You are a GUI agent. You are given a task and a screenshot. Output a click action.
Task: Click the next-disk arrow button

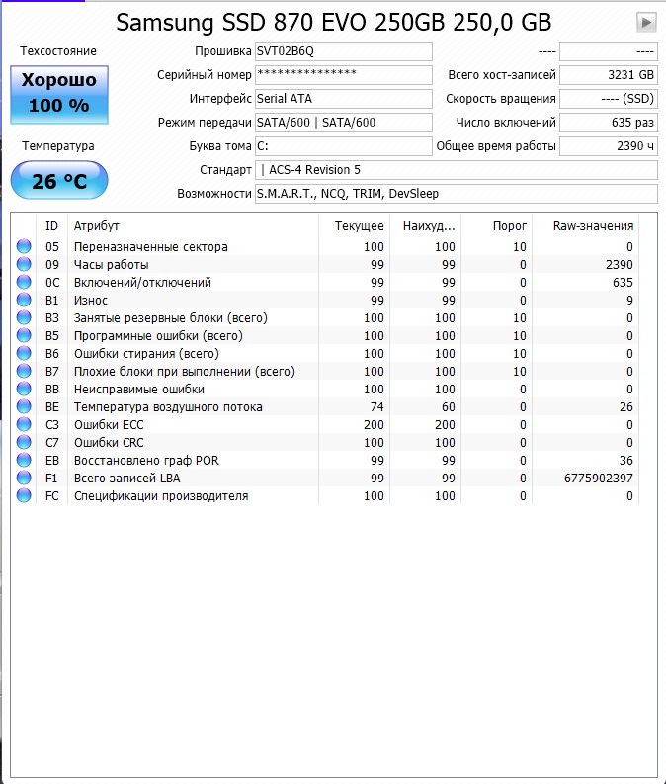pyautogui.click(x=646, y=22)
